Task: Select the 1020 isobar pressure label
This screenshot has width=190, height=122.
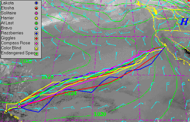Action: coord(100,114)
